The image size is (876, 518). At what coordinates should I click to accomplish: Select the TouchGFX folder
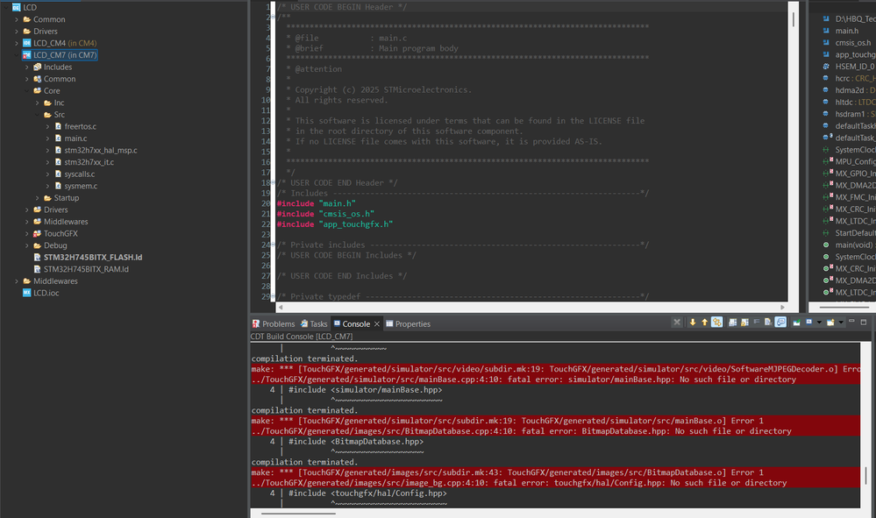[x=61, y=233]
